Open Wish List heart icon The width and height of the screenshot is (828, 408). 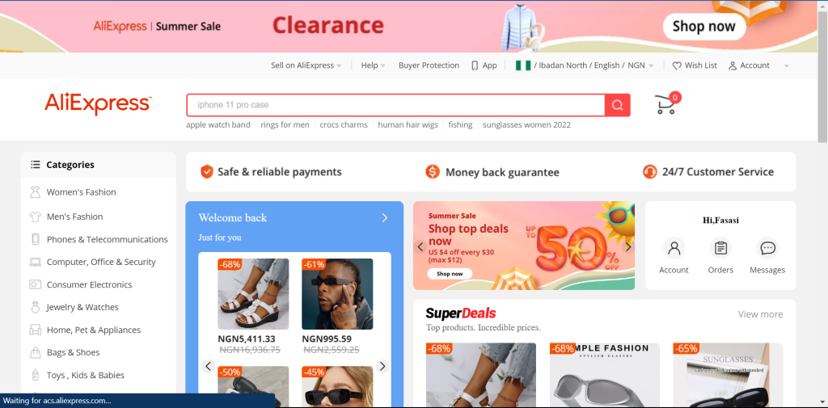pos(677,66)
